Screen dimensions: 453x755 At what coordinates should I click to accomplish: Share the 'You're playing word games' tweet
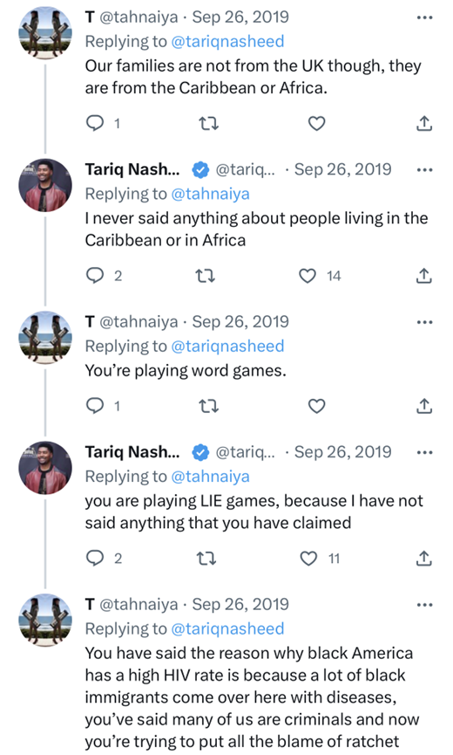pyautogui.click(x=423, y=407)
